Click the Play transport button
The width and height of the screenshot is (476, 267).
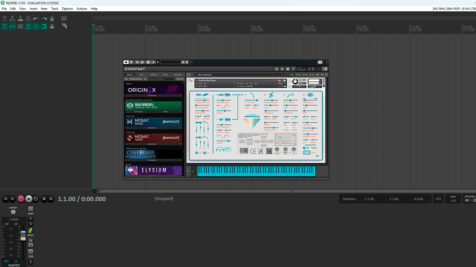29,199
